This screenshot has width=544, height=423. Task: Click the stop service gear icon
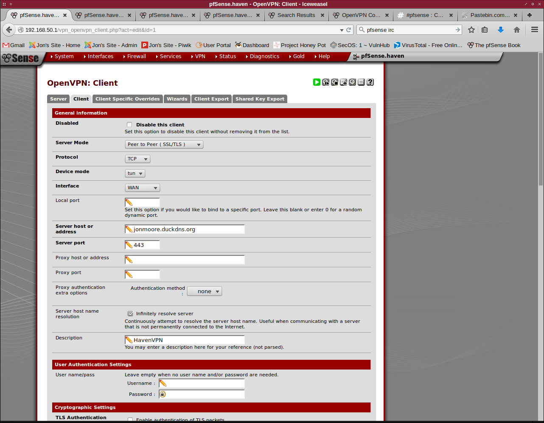334,82
